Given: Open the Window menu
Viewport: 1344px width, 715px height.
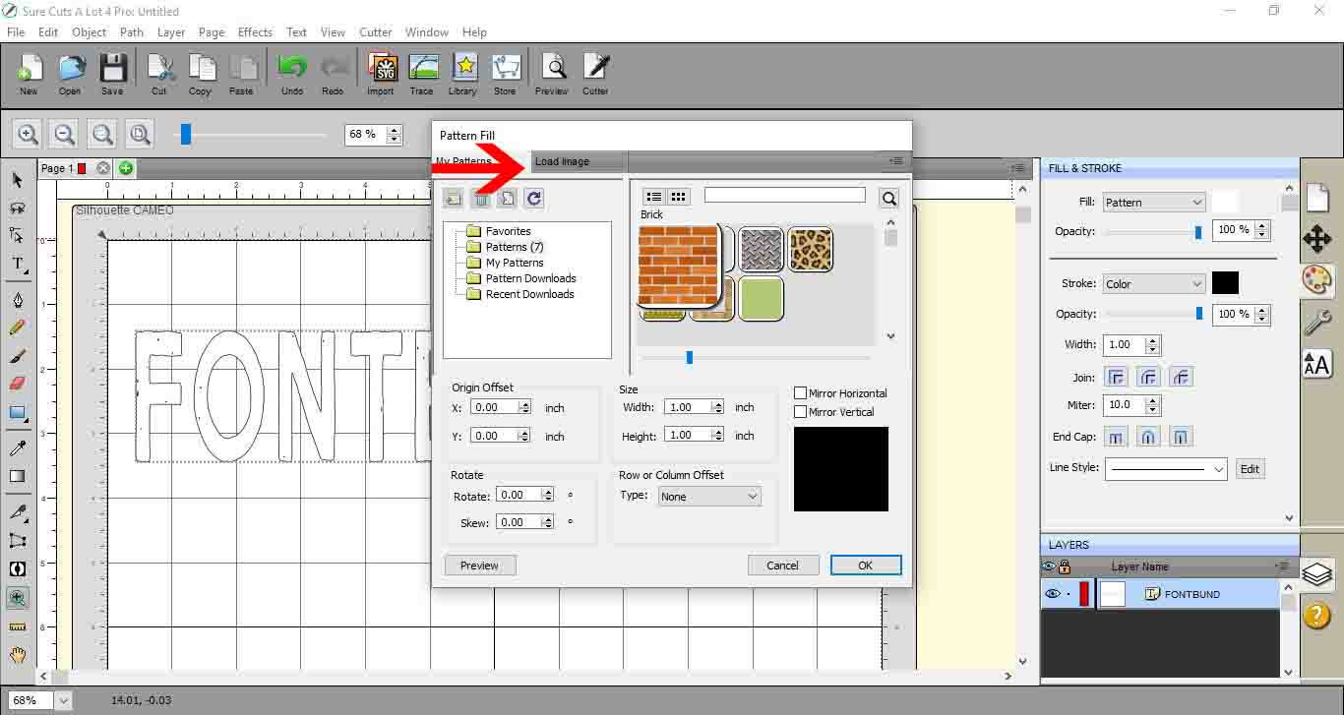Looking at the screenshot, I should tap(427, 32).
